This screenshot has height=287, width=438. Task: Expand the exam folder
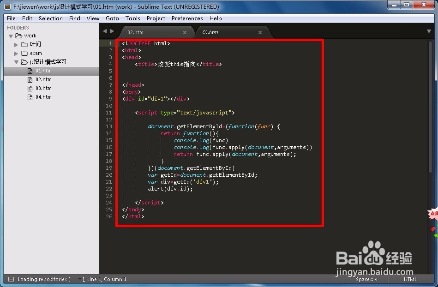pos(17,53)
